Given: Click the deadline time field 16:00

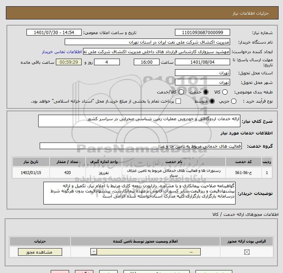Looking at the screenshot, I should (147, 62).
